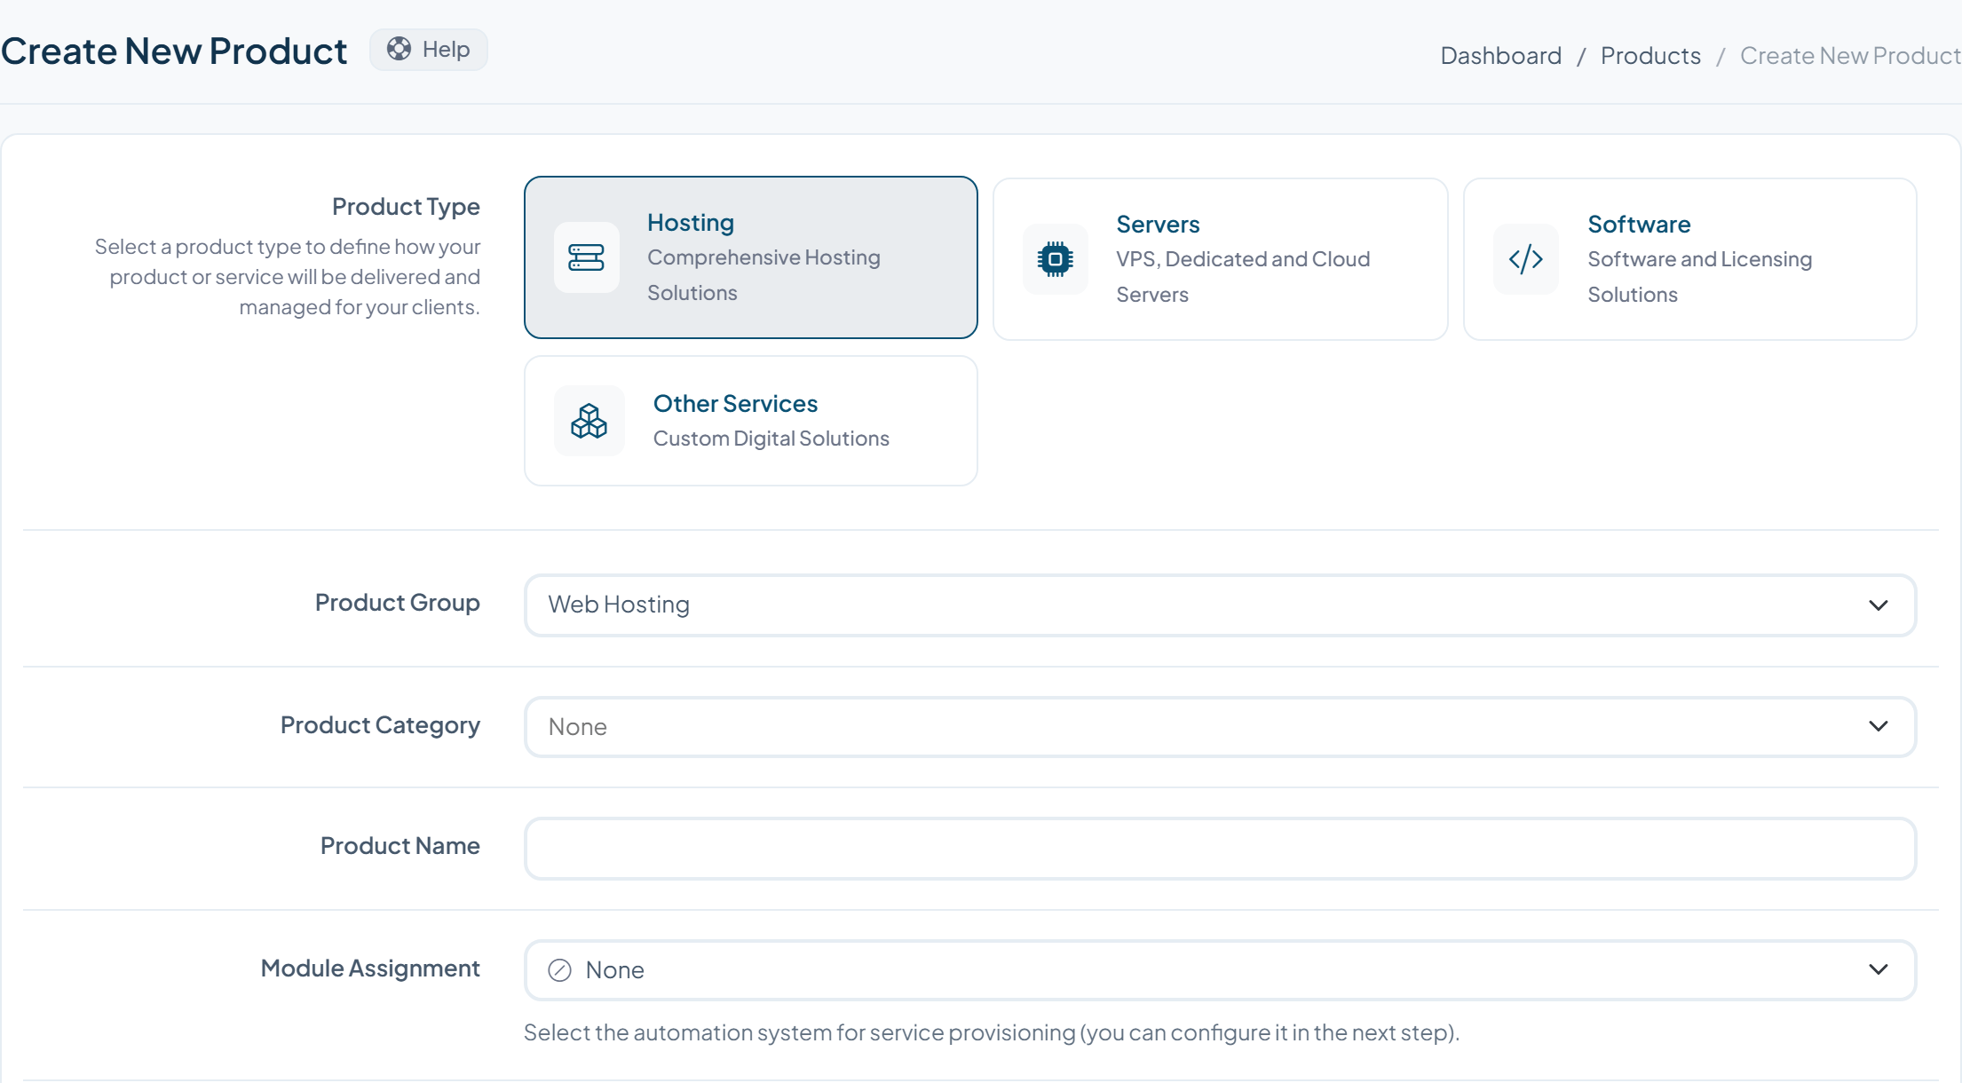This screenshot has height=1083, width=1962.
Task: Focus the Product Name input field
Action: (1220, 849)
